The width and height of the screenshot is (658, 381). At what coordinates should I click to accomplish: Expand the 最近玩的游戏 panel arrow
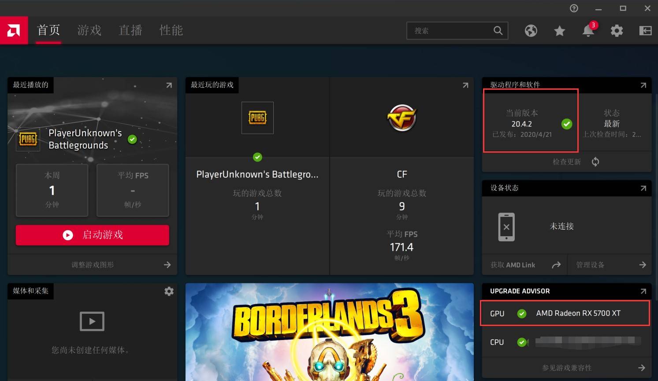click(465, 85)
